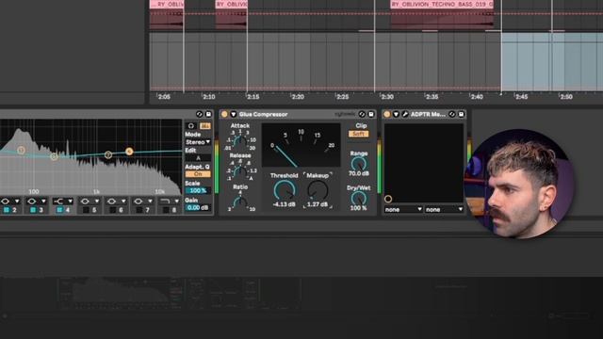Click the Dry/Wet knob

click(x=358, y=199)
